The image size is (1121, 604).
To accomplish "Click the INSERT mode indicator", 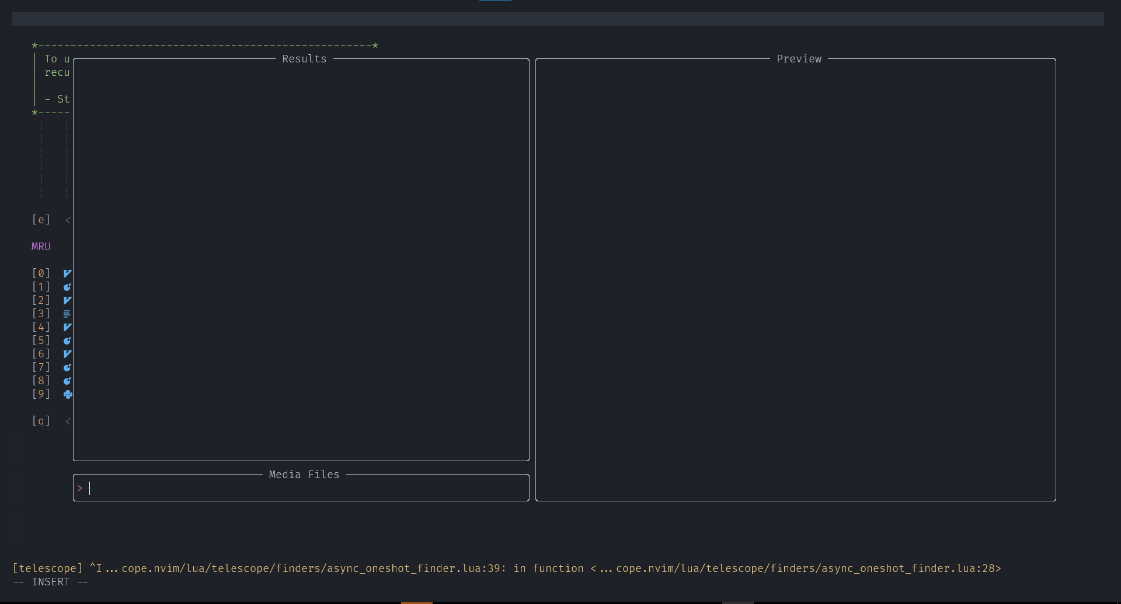I will [x=50, y=581].
